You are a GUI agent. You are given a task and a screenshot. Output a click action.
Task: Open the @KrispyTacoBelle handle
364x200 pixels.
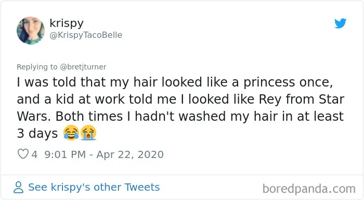click(x=86, y=35)
